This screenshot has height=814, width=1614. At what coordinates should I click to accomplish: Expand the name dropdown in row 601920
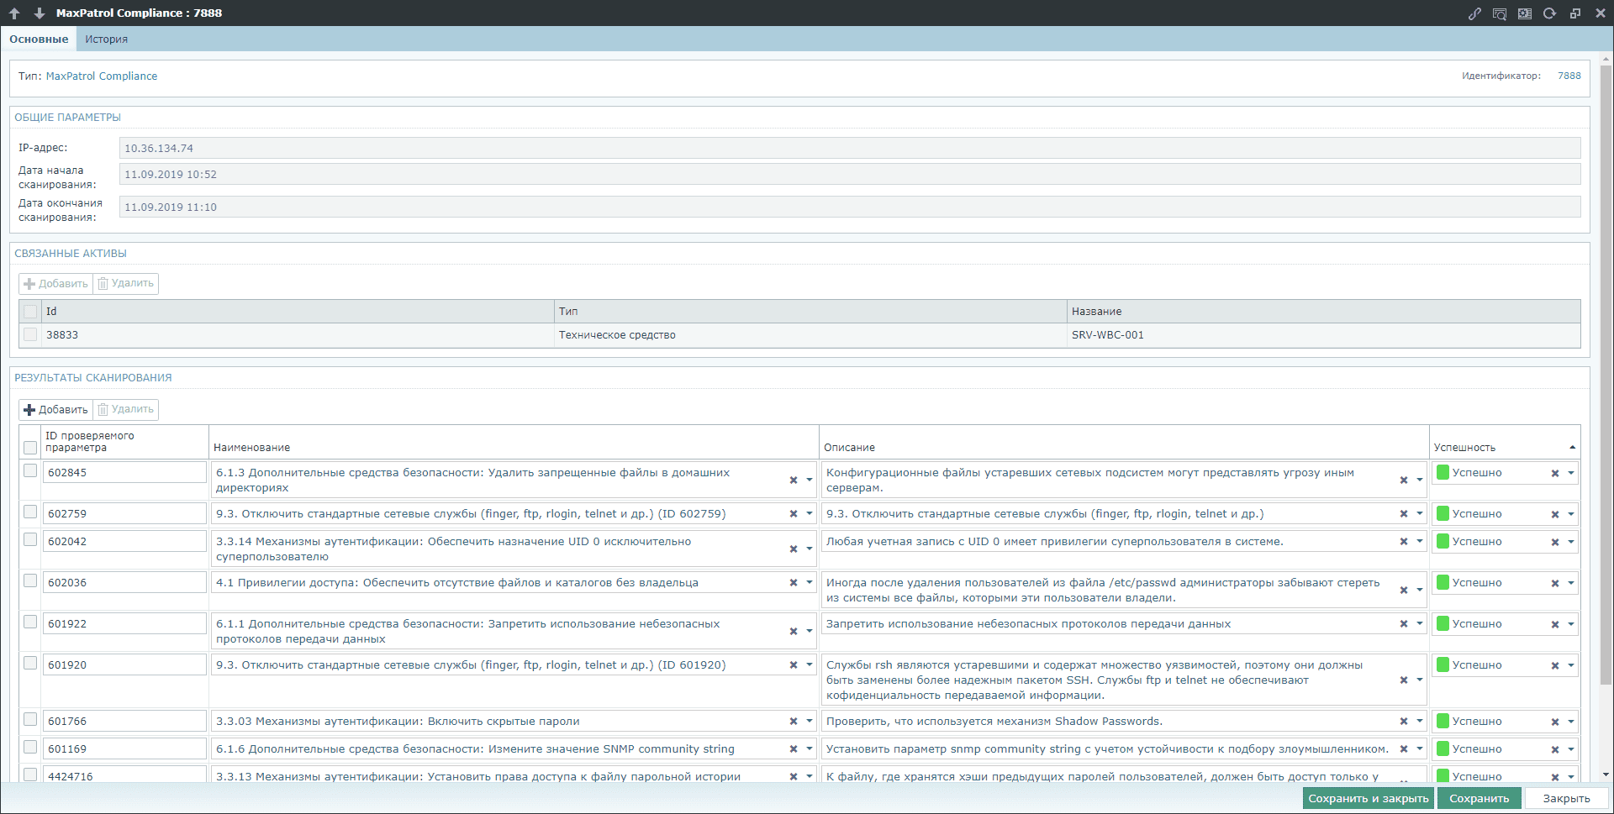[810, 665]
